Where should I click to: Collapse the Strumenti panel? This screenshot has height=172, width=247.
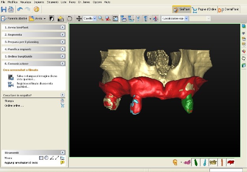click(x=63, y=153)
